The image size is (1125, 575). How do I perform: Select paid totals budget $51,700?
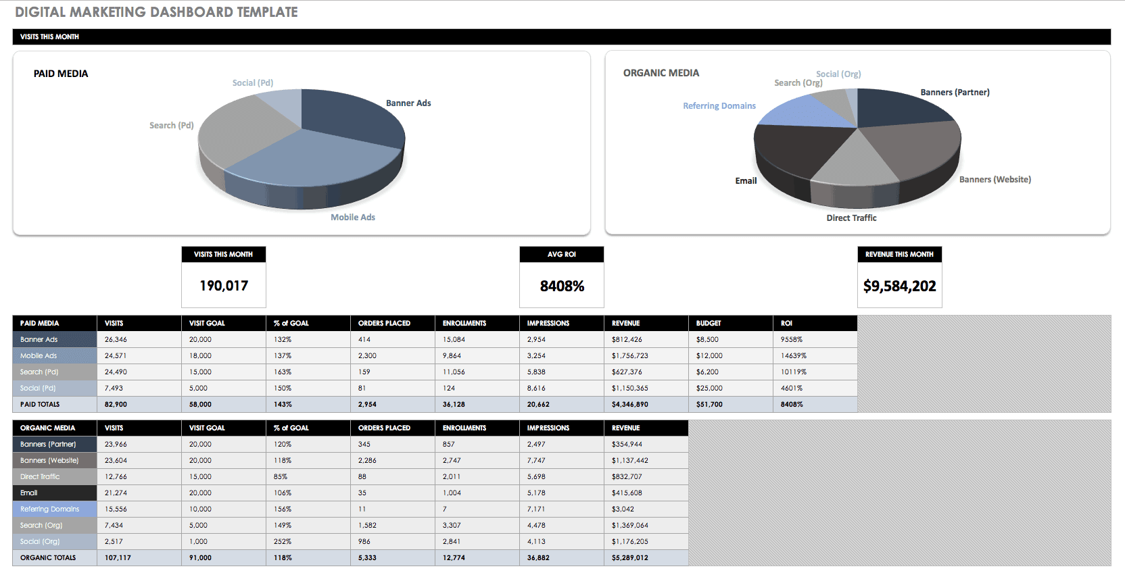click(x=731, y=405)
